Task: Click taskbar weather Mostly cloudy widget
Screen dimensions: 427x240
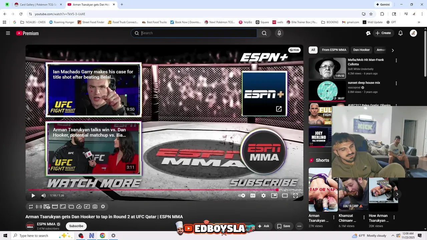Action: coord(369,236)
